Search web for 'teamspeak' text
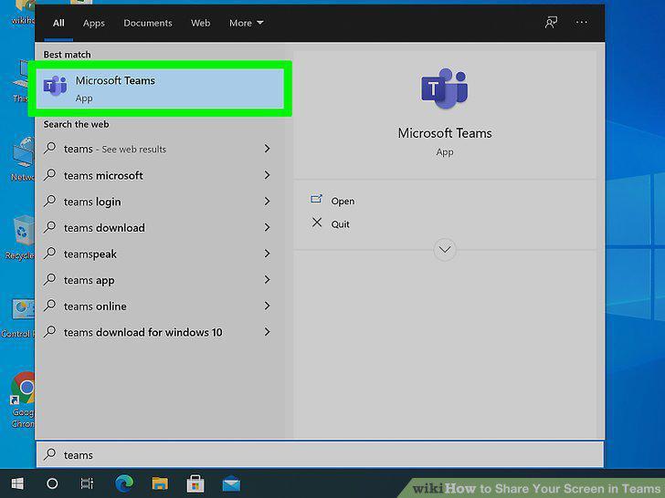The image size is (665, 498). coord(90,254)
